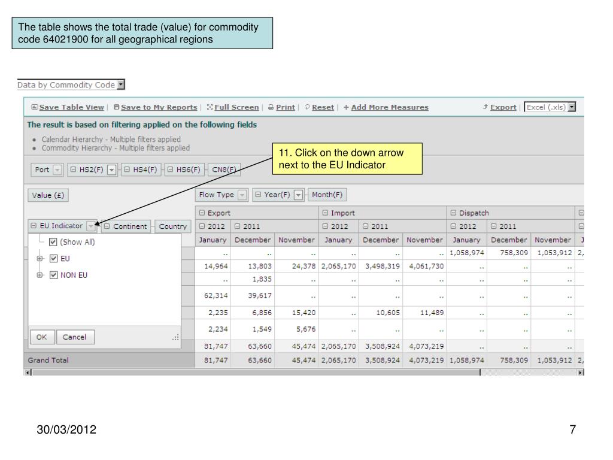Collapse the Year(F) field minus icon
The width and height of the screenshot is (613, 460).
click(258, 195)
